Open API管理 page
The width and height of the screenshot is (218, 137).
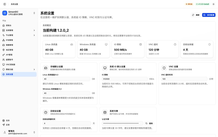19,55
